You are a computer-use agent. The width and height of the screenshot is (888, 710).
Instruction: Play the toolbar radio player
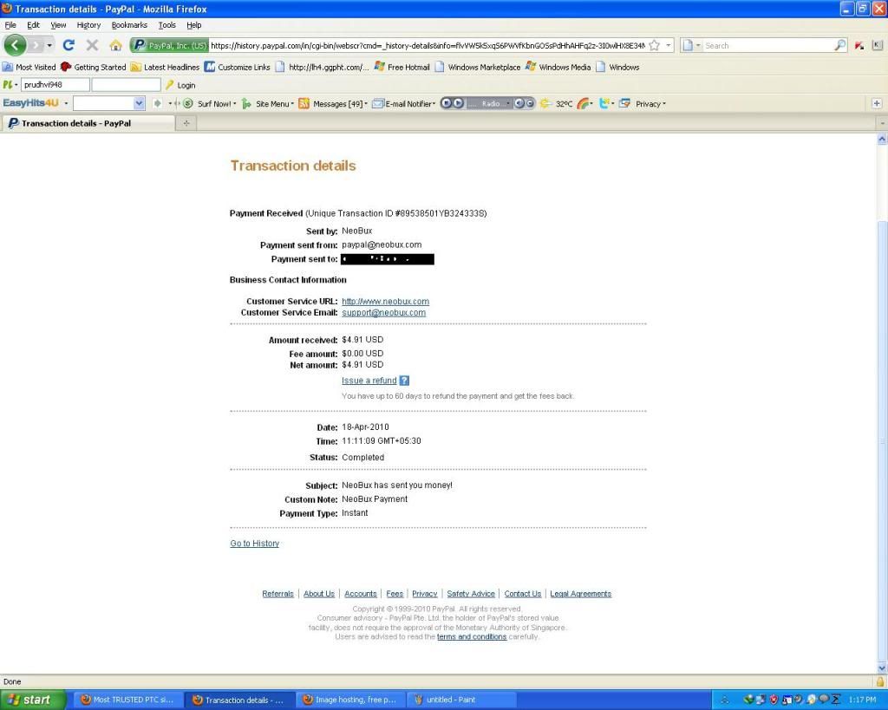pos(458,103)
